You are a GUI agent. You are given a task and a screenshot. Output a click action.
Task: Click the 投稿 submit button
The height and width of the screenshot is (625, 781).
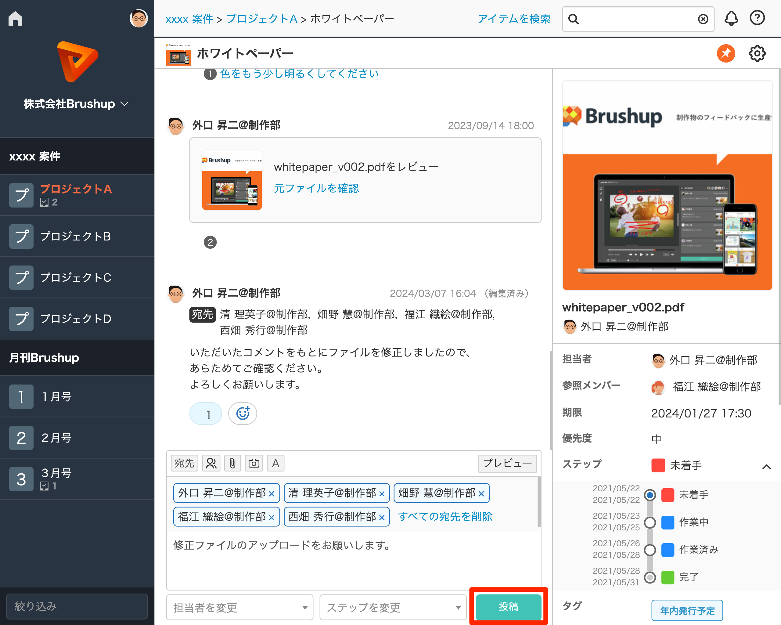tap(508, 606)
